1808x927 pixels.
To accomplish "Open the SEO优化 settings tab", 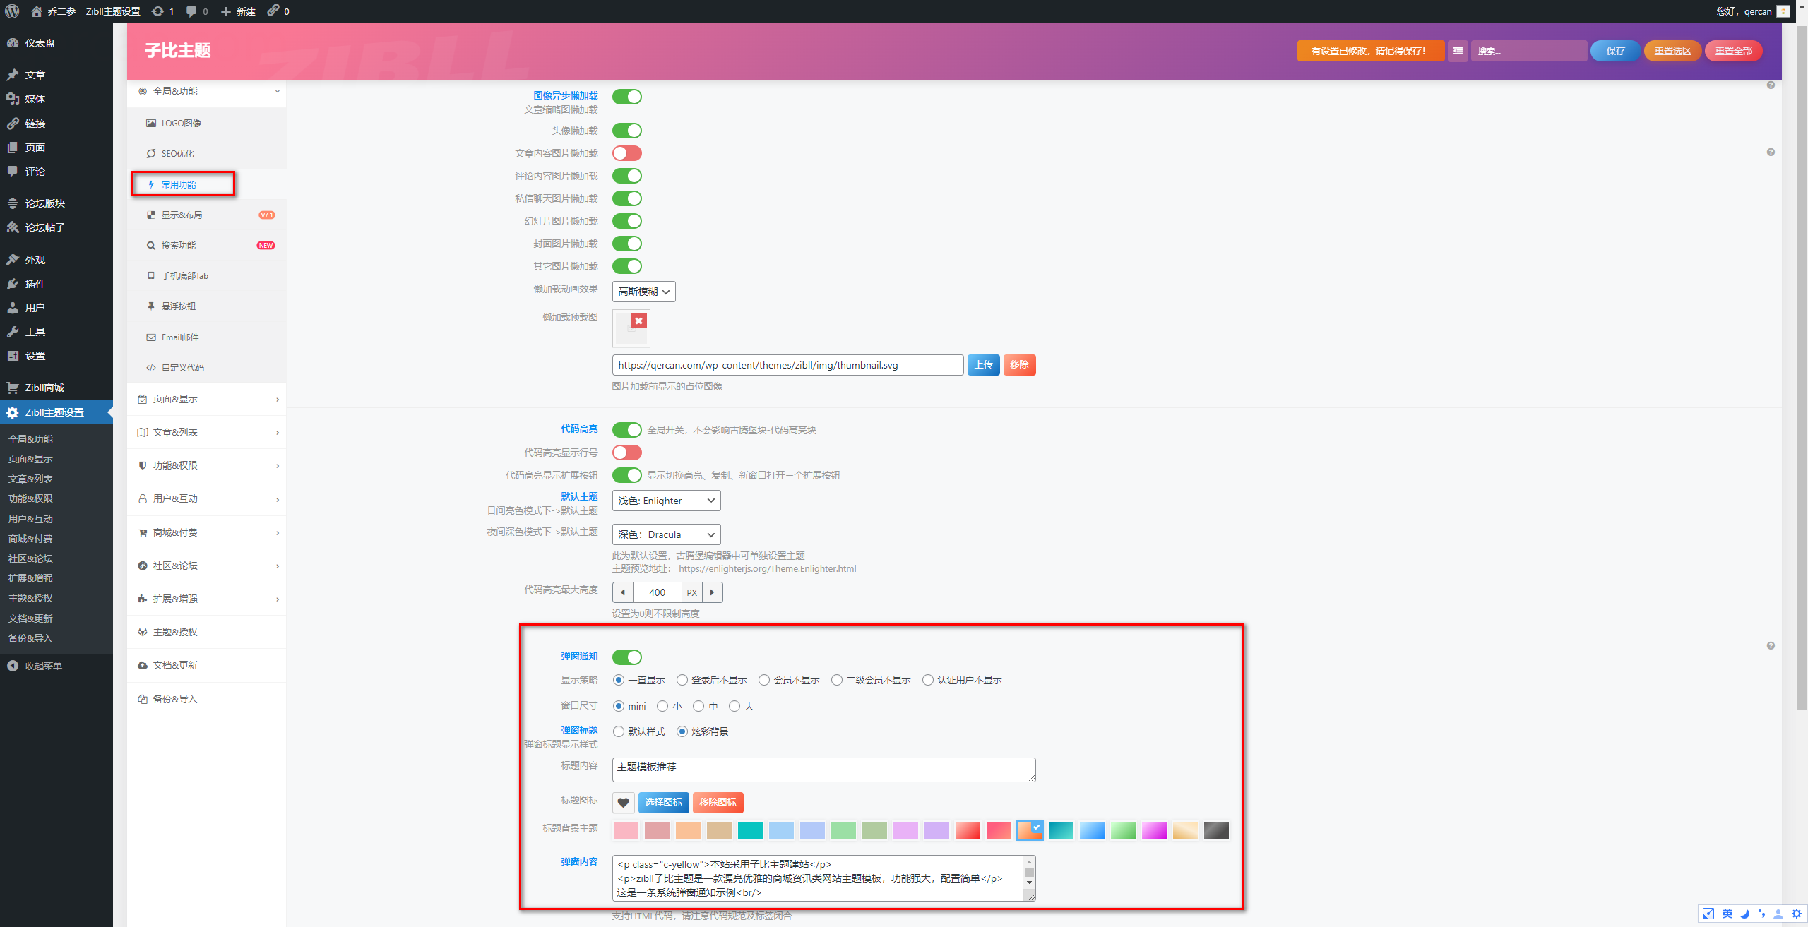I will [x=178, y=153].
